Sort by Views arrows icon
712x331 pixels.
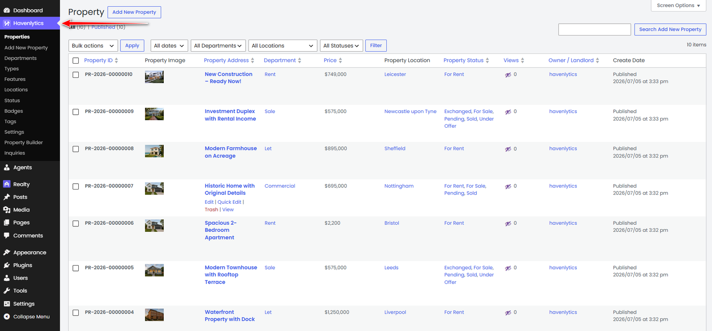pos(522,61)
